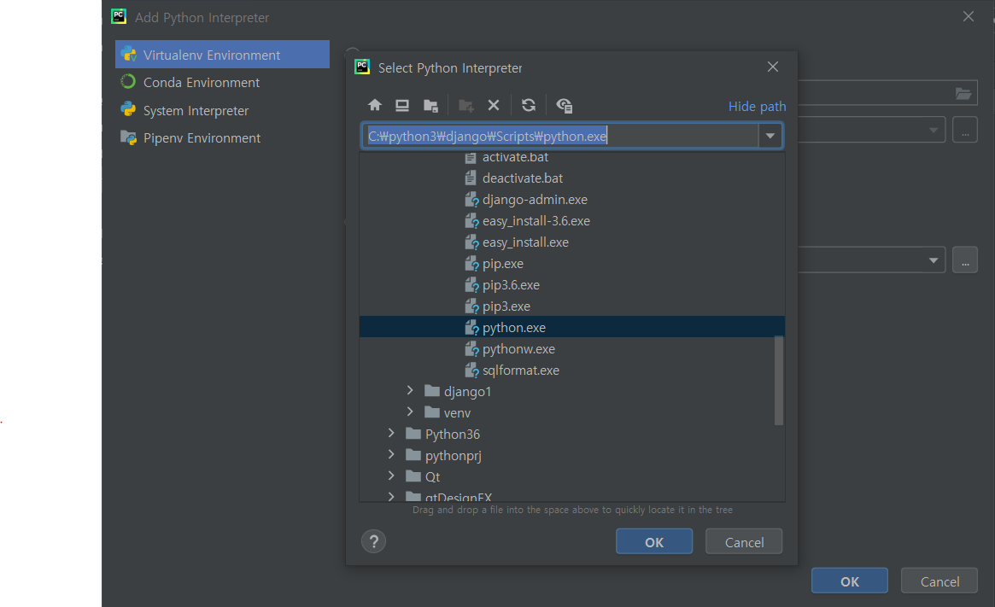Go to Home directory icon
Viewport: 995px width, 607px height.
click(x=374, y=105)
